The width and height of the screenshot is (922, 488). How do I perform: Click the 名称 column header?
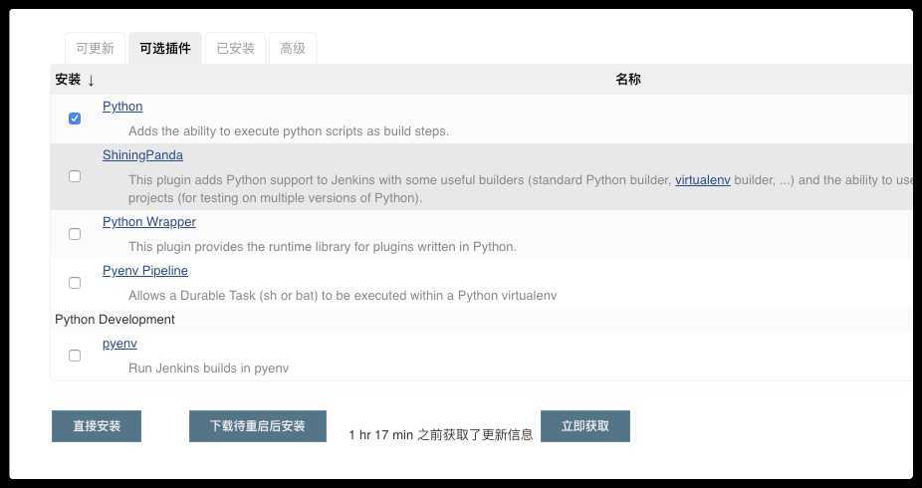(628, 80)
